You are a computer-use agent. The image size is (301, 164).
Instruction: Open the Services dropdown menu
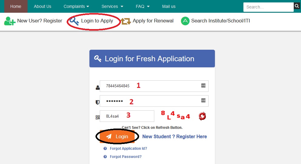[112, 6]
